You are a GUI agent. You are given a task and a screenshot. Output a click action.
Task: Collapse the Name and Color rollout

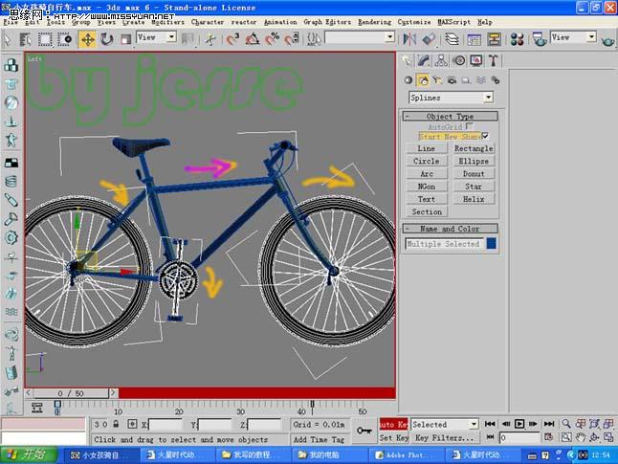pyautogui.click(x=450, y=229)
